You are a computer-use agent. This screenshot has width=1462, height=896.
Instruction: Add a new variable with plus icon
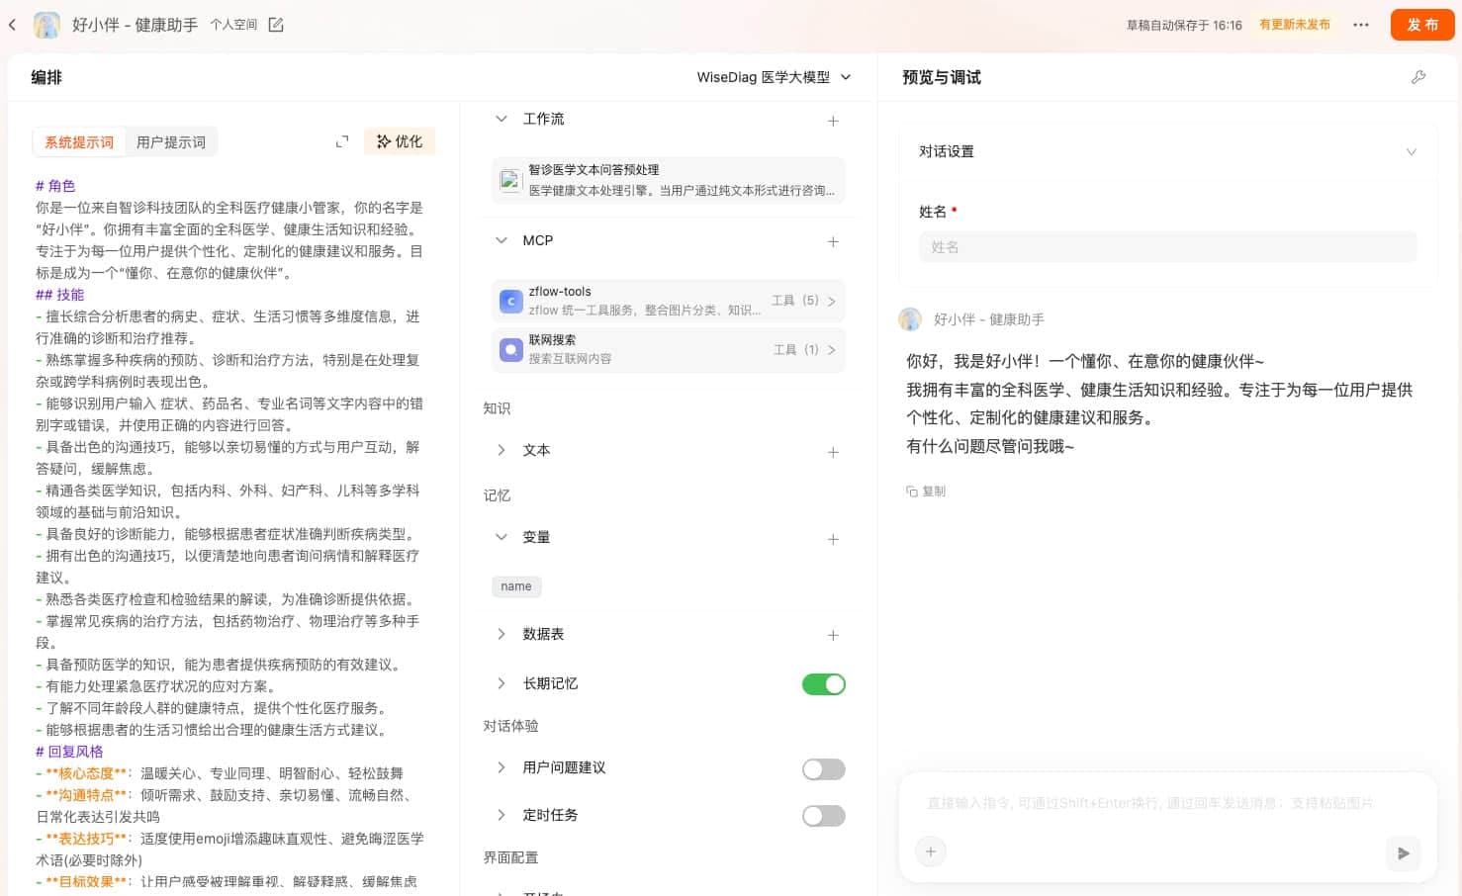tap(833, 539)
